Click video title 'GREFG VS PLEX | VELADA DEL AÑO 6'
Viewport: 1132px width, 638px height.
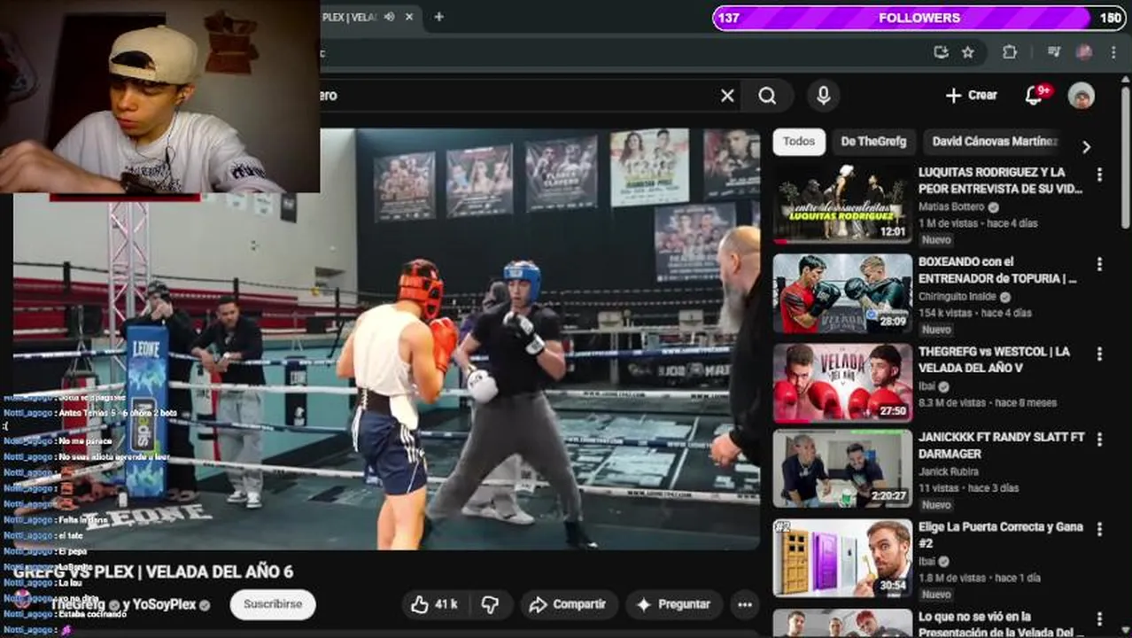[152, 572]
